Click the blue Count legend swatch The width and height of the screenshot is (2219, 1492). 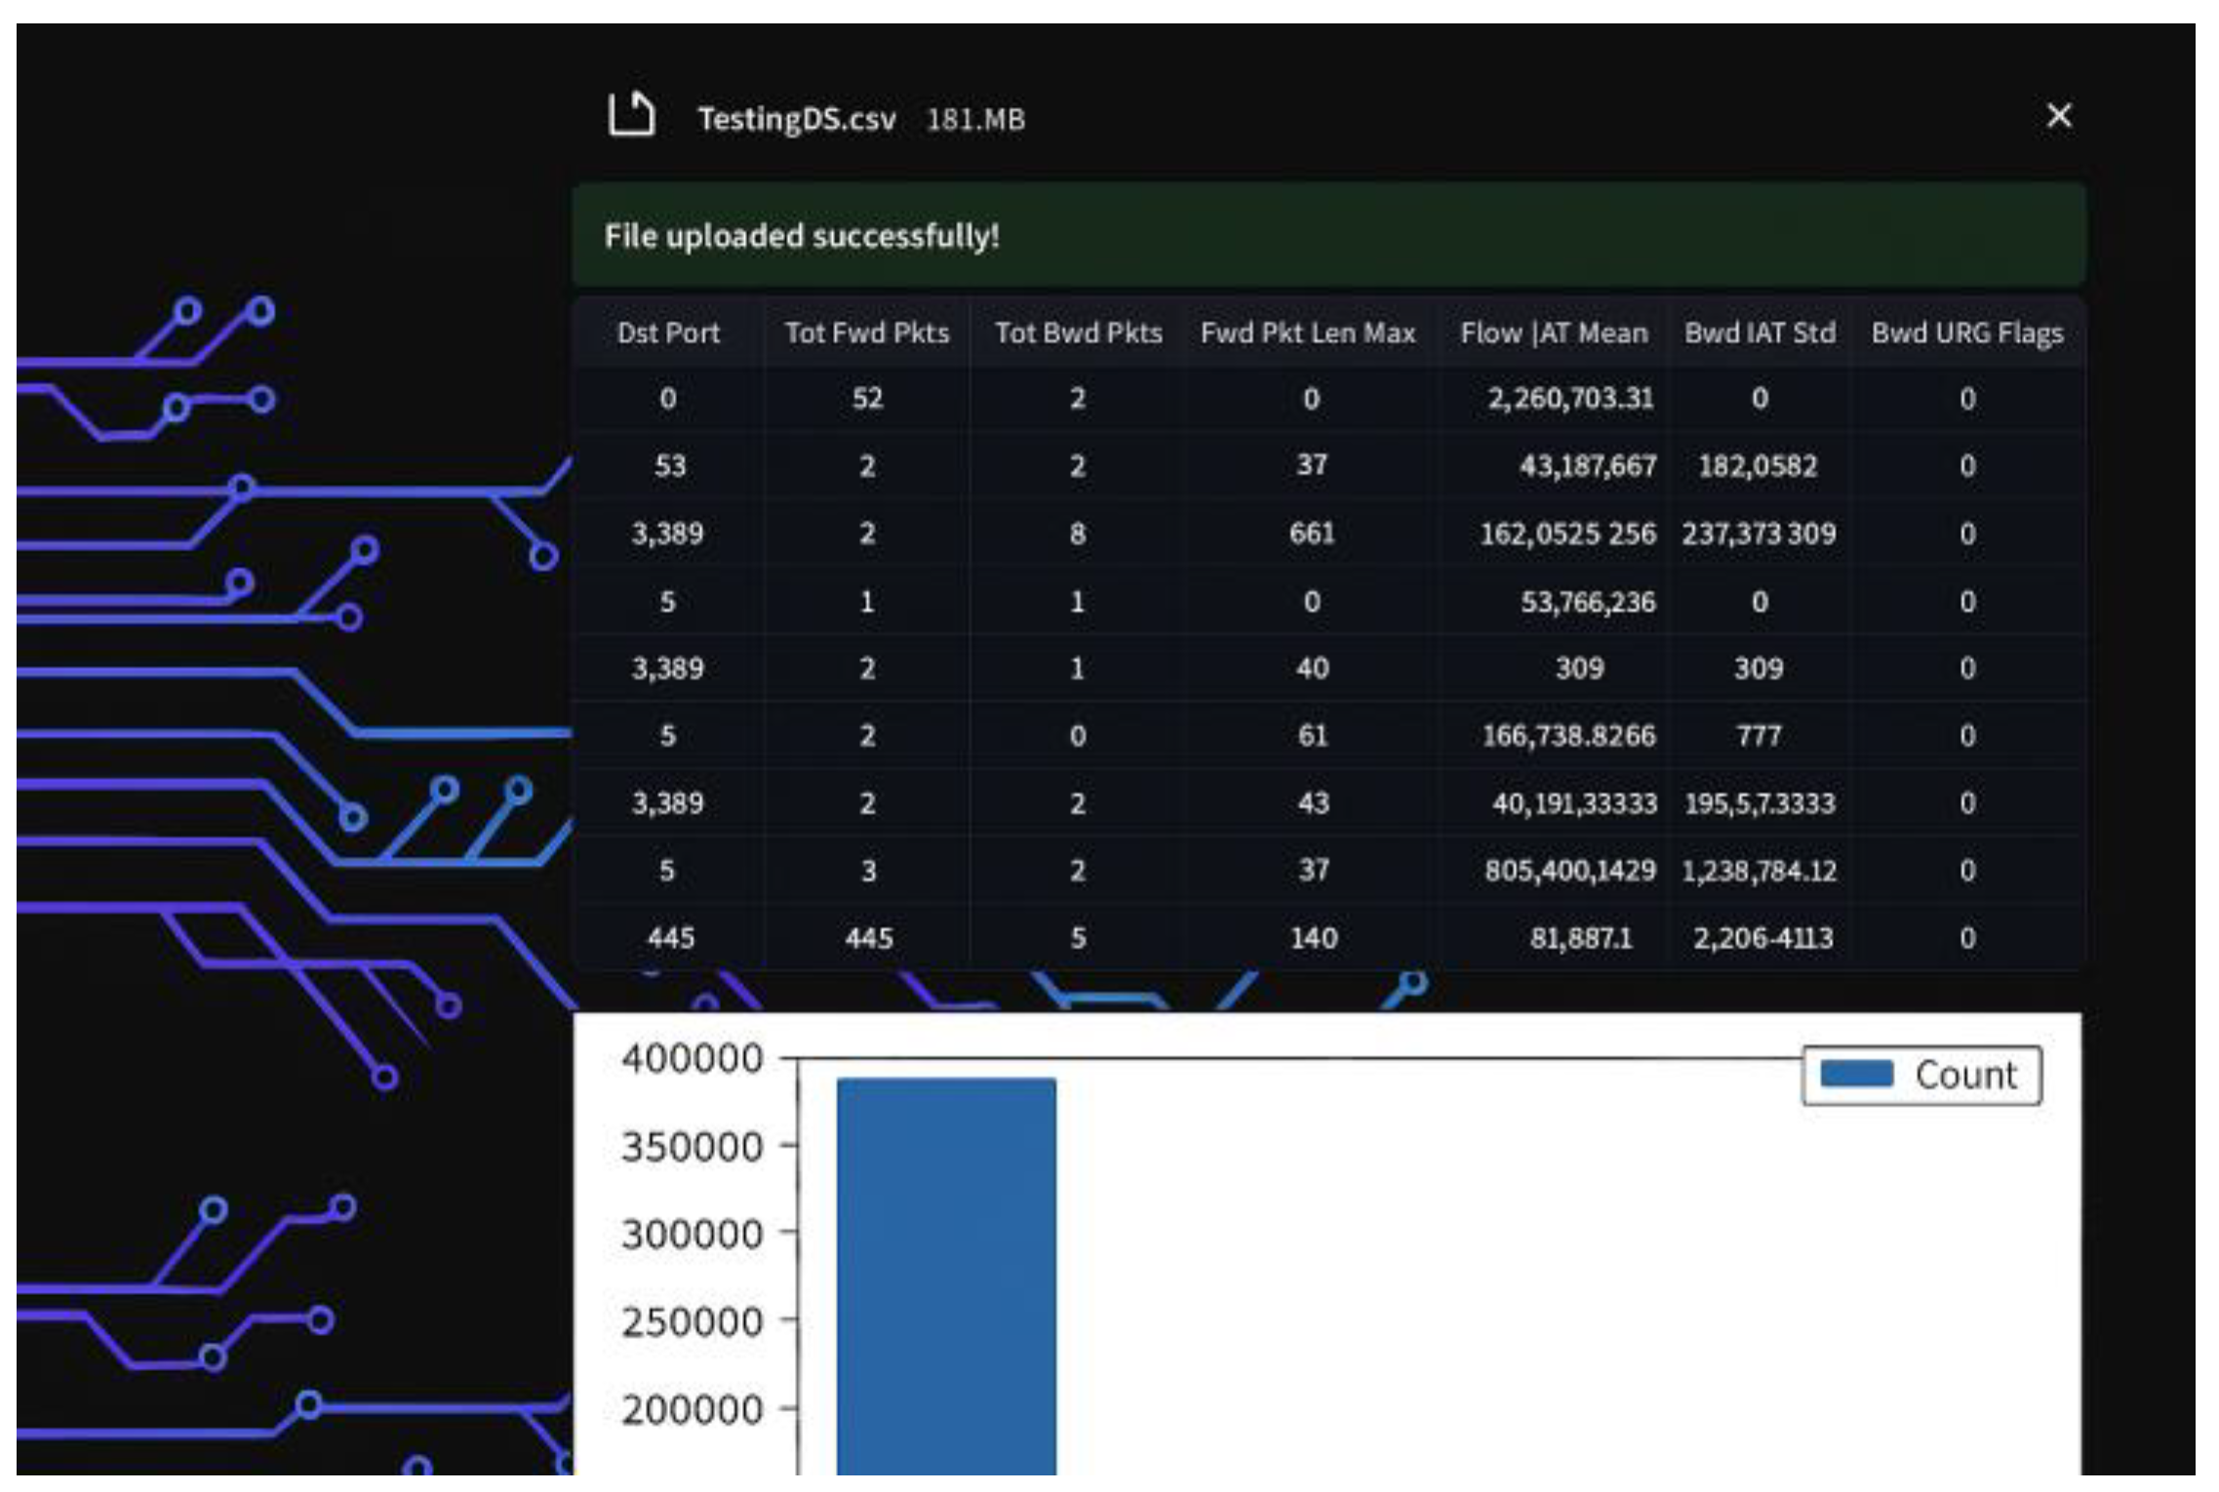1856,1074
